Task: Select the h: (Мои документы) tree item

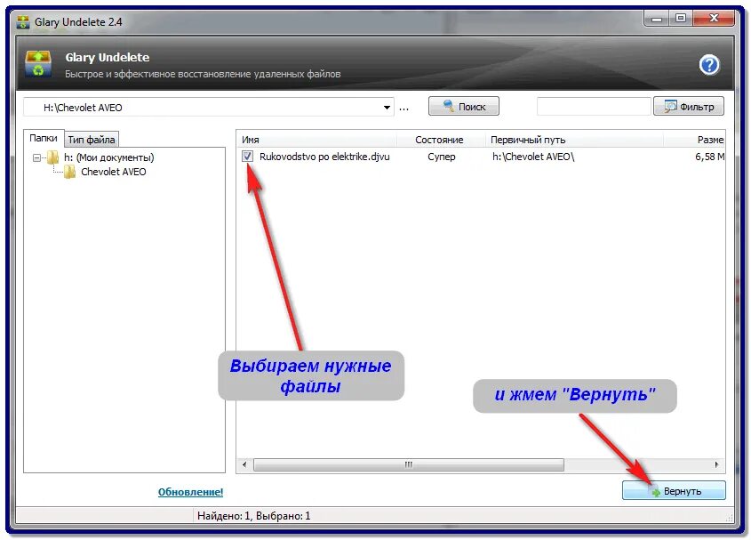Action: click(x=109, y=157)
